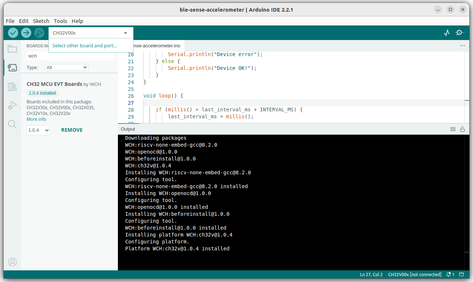Toggle the Output scroll lock icon

pyautogui.click(x=462, y=129)
